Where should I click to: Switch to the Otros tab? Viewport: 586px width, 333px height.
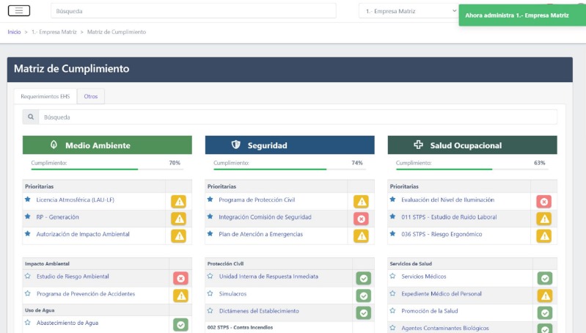(x=91, y=96)
